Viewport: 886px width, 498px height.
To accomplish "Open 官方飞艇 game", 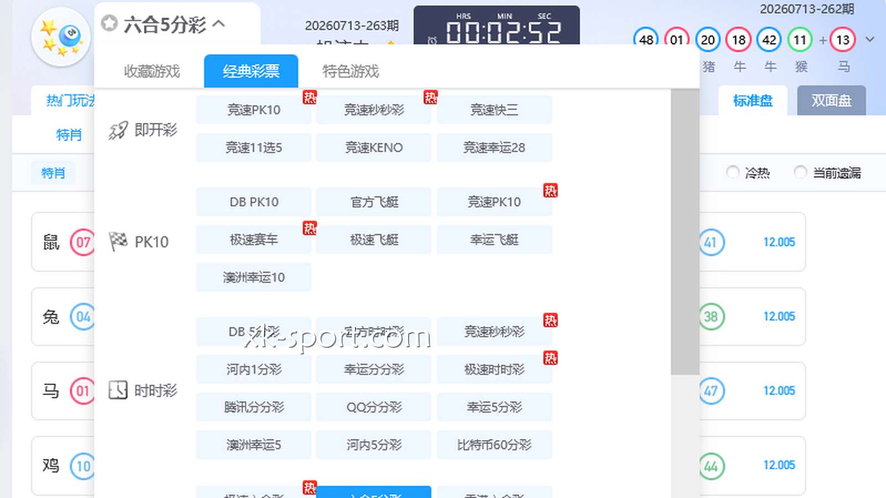I will [x=374, y=202].
